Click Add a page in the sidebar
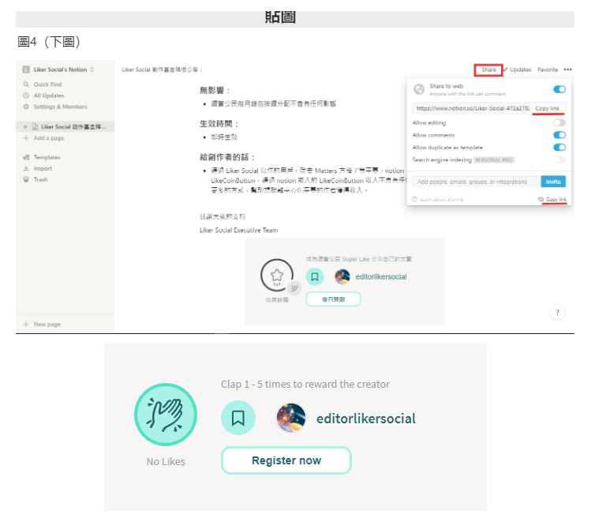Screen dimensions: 591x522 (49, 138)
